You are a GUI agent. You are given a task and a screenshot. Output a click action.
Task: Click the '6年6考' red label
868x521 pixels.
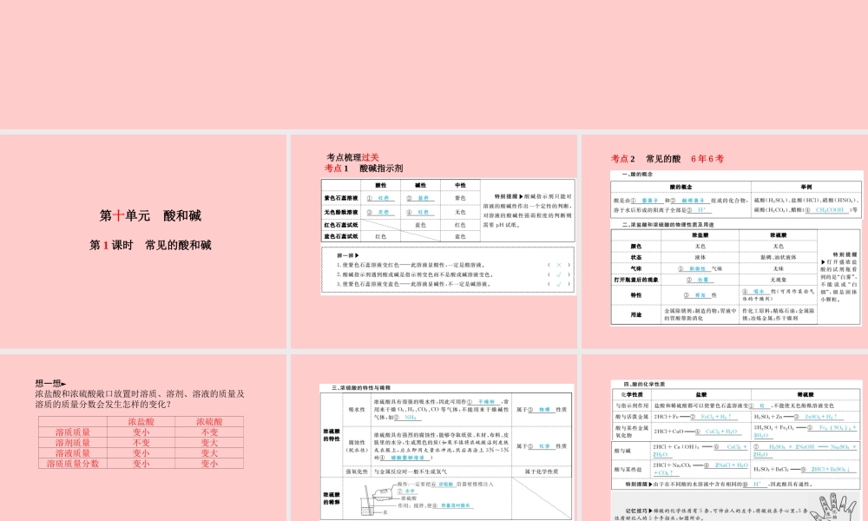click(707, 158)
